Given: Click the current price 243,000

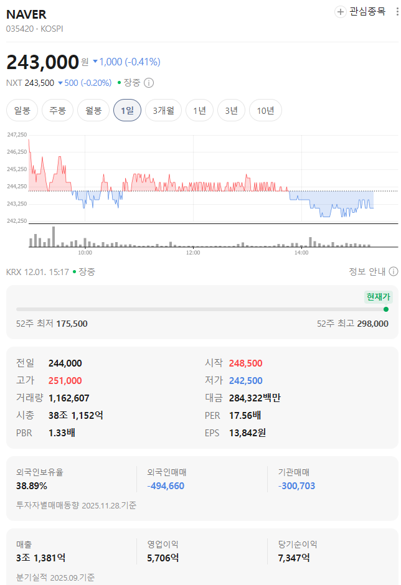Looking at the screenshot, I should (x=42, y=62).
